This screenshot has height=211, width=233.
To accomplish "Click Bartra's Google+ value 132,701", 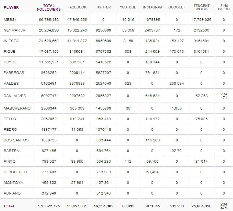I will pos(176,151).
